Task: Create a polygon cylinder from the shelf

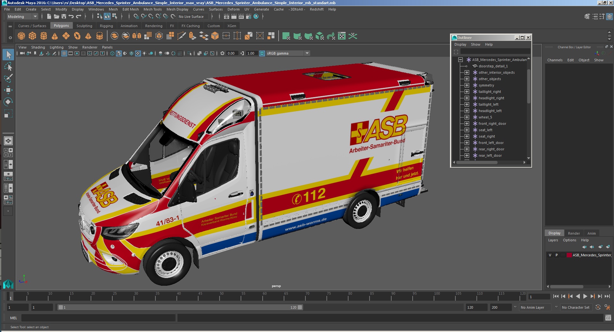Action: click(x=44, y=36)
